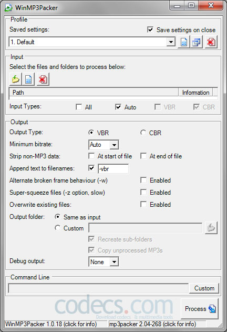Click the Command Line text field
227x332 pixels.
(x=98, y=288)
